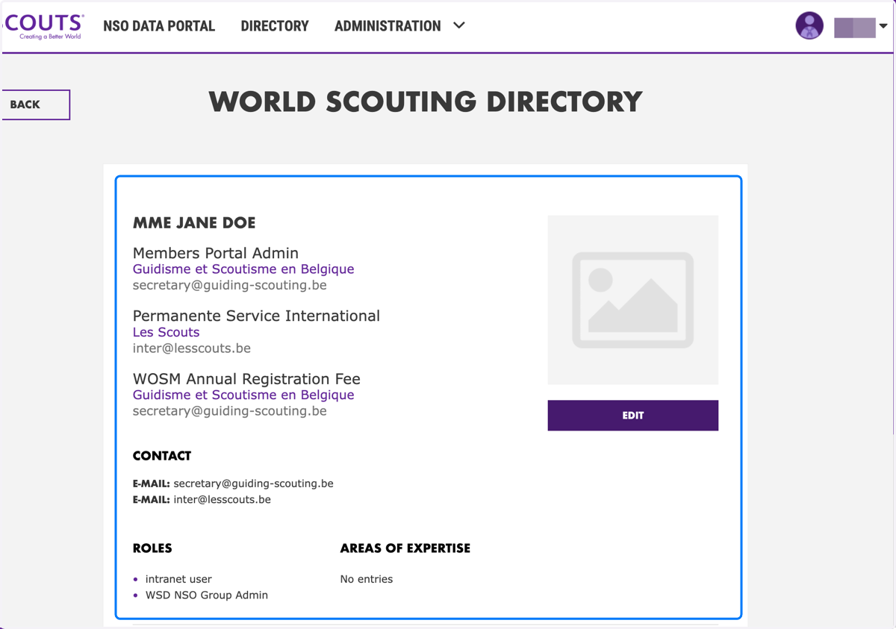This screenshot has height=629, width=896.
Task: Open the user avatar icon
Action: pos(809,25)
